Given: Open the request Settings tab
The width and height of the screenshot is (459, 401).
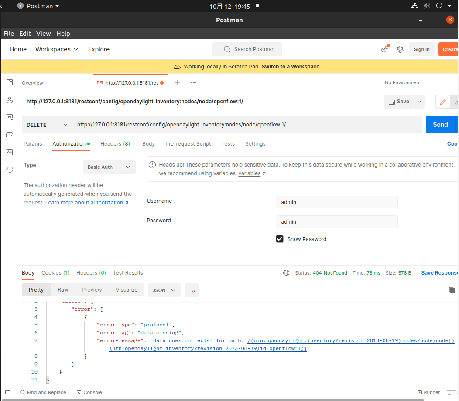Looking at the screenshot, I should coord(255,143).
